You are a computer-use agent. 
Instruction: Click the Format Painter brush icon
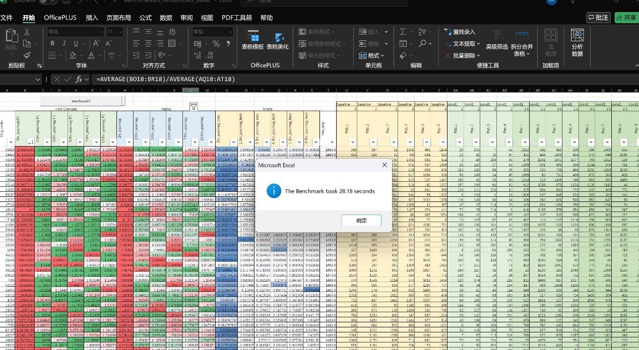tap(27, 55)
